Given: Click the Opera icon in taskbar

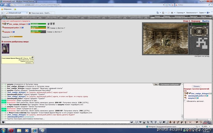Looking at the screenshot, I should (x=11, y=131).
